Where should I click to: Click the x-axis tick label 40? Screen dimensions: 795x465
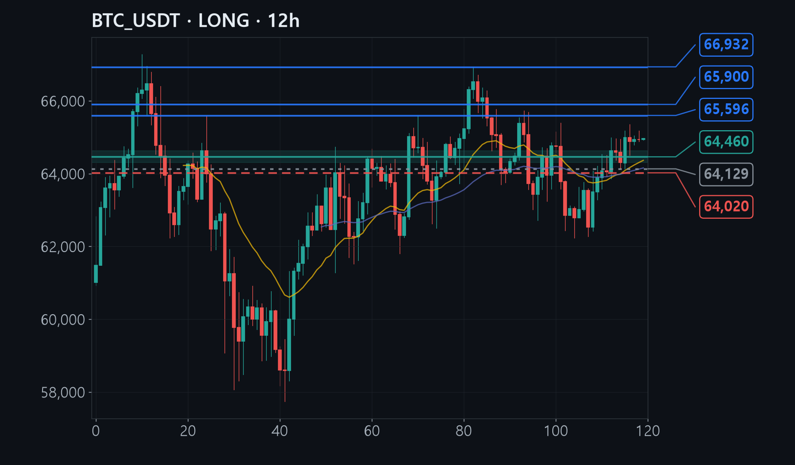tap(280, 431)
